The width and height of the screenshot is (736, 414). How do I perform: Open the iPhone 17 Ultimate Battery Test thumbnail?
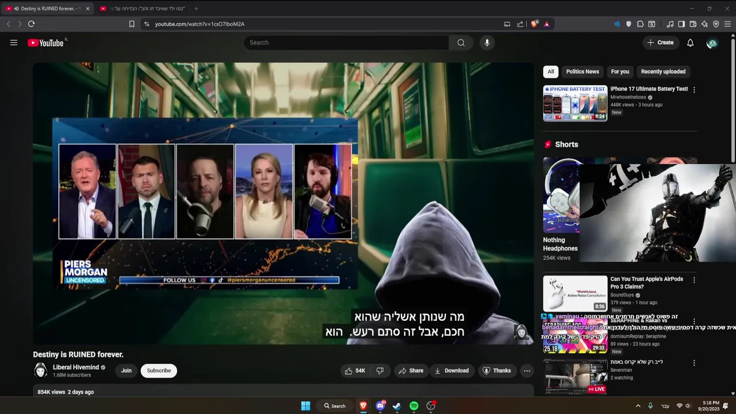click(x=575, y=103)
